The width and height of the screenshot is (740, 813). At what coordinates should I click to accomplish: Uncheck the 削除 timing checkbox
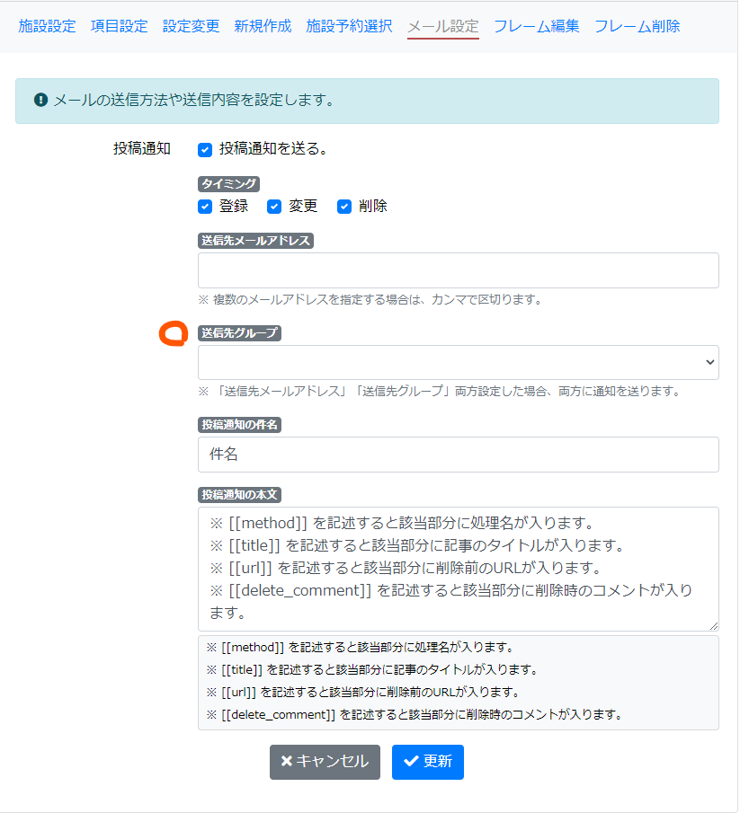343,206
